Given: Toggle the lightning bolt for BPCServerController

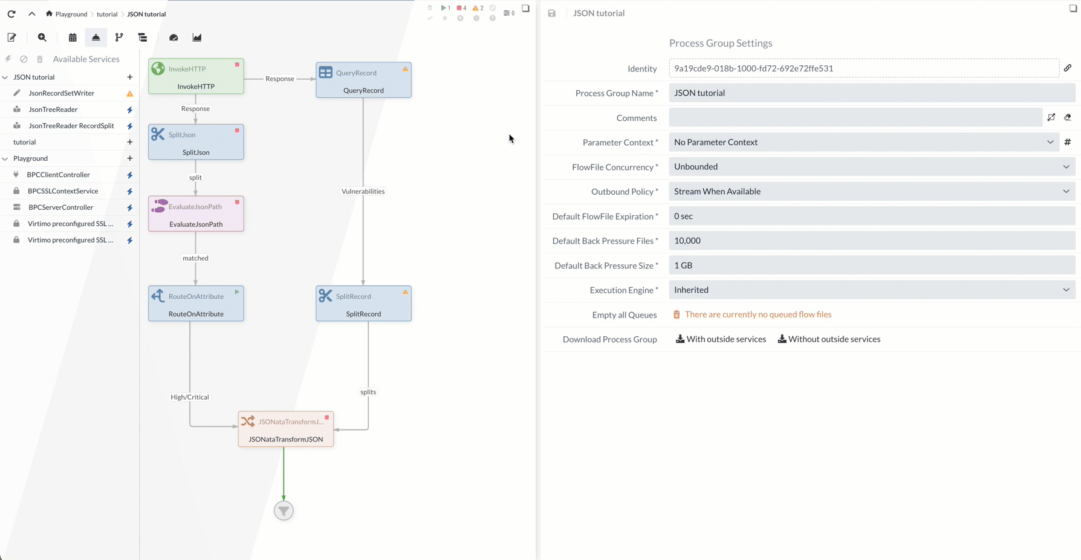Looking at the screenshot, I should (x=129, y=208).
